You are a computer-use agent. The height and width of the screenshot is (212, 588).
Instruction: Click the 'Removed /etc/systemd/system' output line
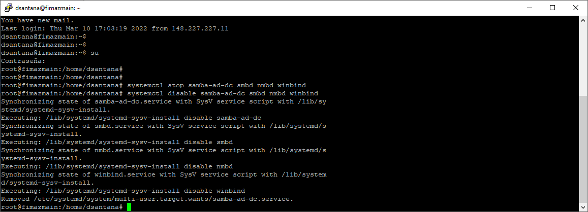click(x=147, y=199)
